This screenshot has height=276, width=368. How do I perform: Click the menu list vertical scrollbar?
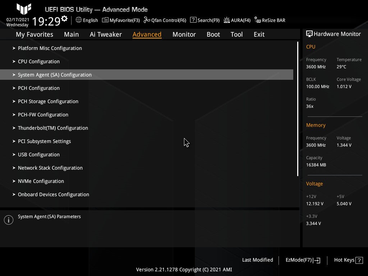(298, 109)
